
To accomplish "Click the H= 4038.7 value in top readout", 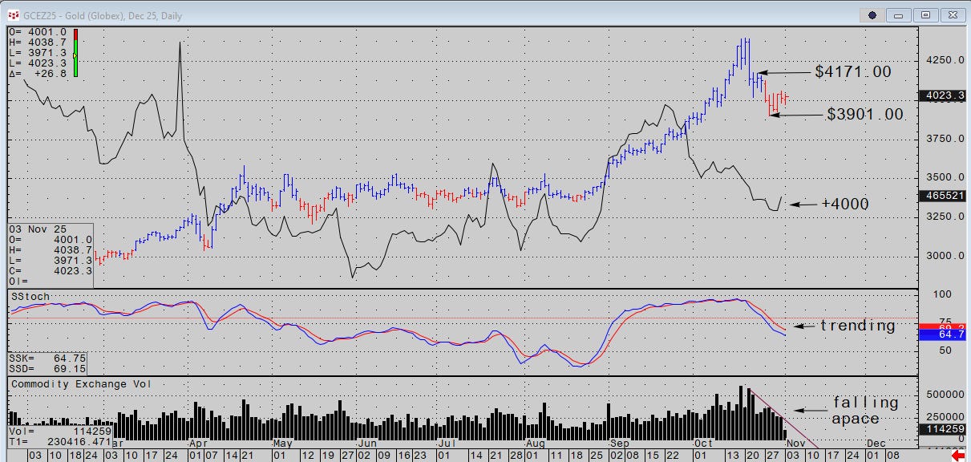I will 38,42.
